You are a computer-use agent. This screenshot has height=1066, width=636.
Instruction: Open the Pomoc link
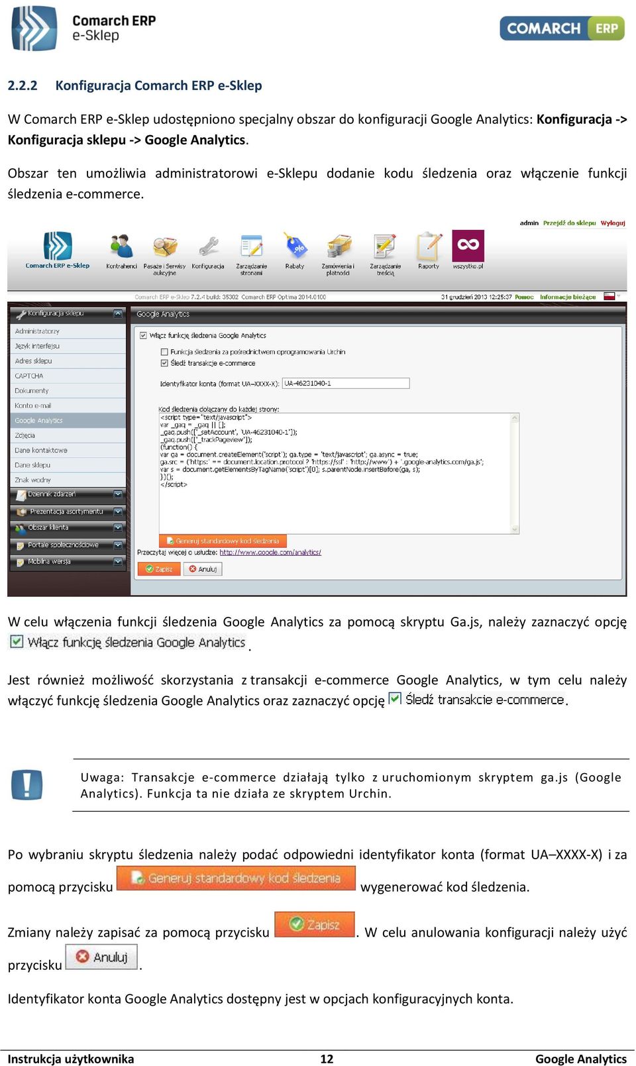pos(524,297)
